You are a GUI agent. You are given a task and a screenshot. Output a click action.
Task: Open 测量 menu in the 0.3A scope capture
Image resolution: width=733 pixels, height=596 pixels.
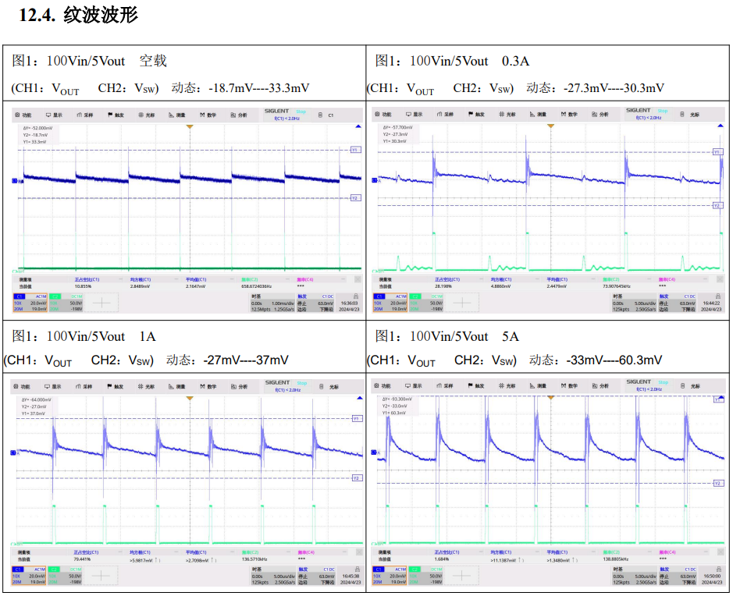click(538, 115)
